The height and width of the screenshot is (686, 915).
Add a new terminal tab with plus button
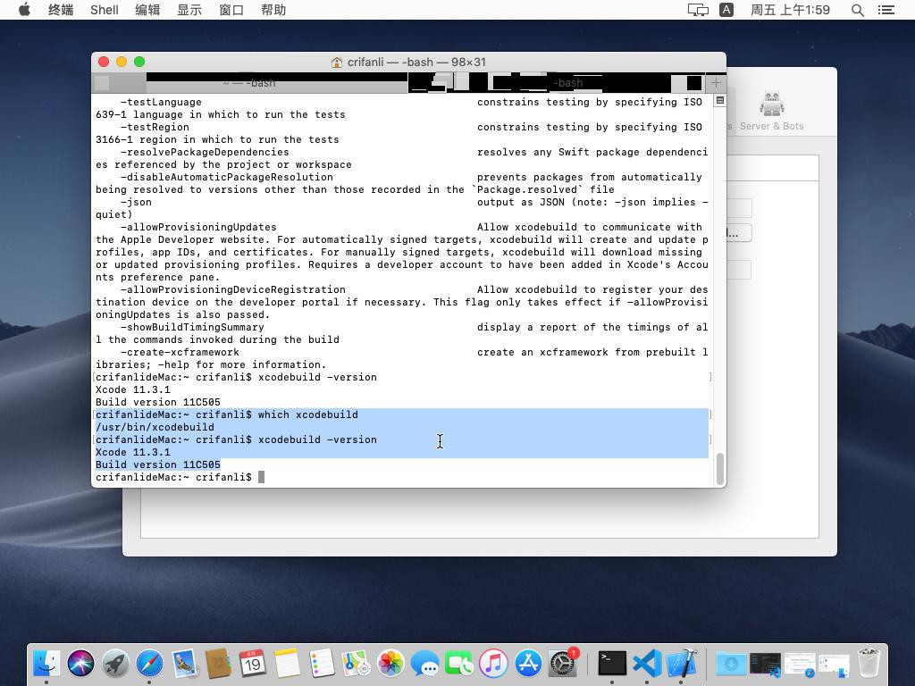coord(716,83)
